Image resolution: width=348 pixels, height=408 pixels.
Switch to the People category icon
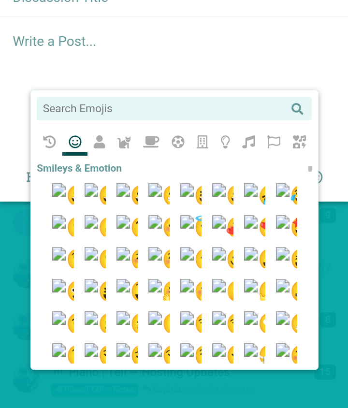[100, 142]
